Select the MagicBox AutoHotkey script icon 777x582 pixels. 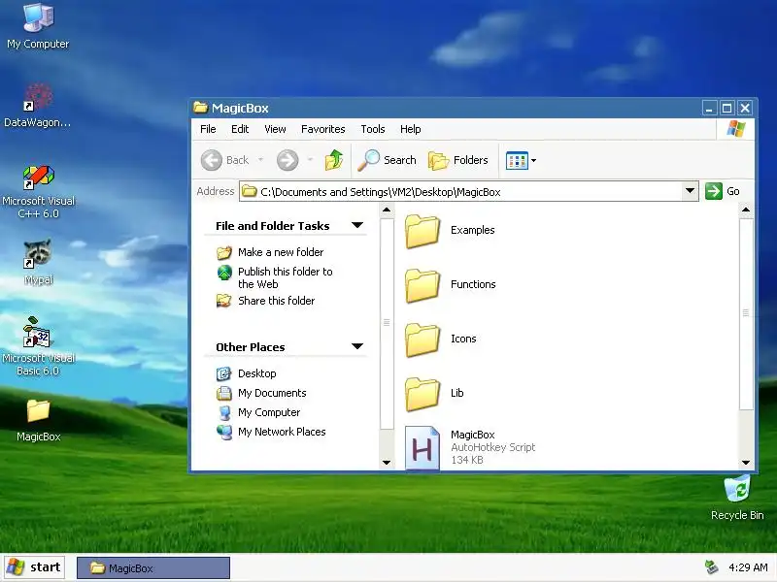tap(422, 448)
